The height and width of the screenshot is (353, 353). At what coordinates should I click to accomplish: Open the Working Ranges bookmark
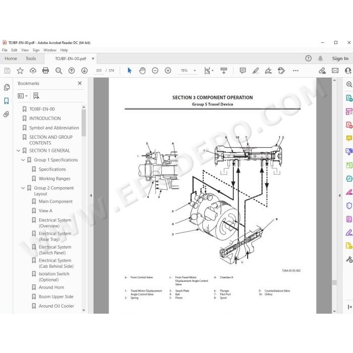click(x=54, y=179)
